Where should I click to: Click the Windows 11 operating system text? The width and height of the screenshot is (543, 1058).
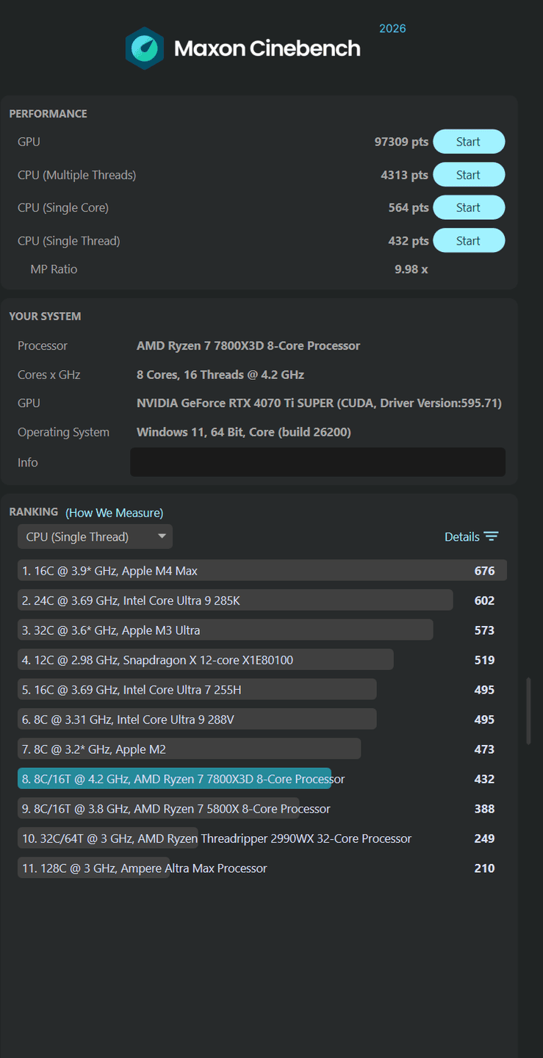244,432
